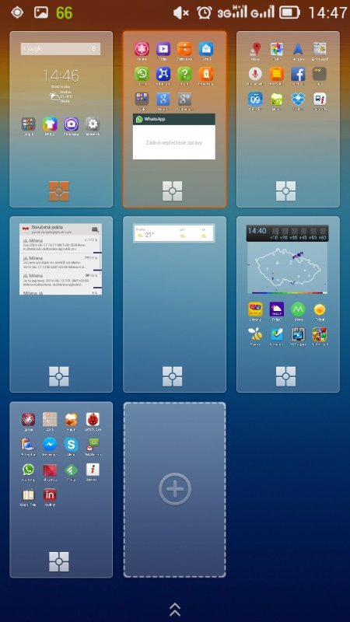Viewport: 350px width, 622px height.
Task: Open the blue Google search 'g' icon
Action: (x=163, y=99)
